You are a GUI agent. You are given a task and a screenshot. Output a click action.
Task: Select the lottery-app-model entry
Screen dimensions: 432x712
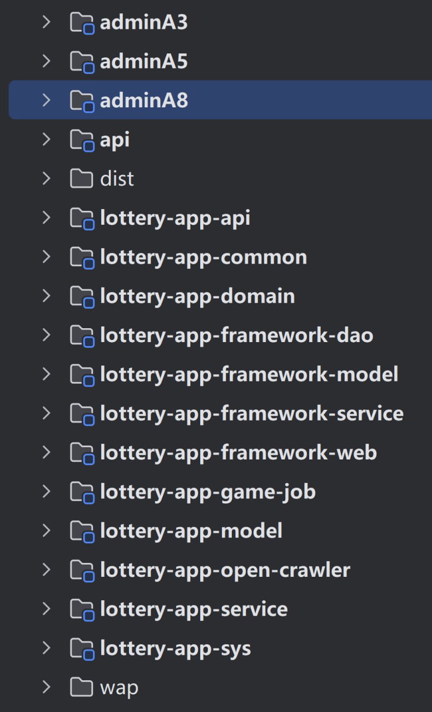point(191,531)
